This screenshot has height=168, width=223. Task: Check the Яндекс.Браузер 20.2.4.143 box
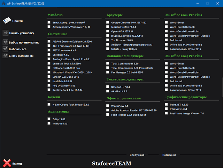(x=108, y=36)
